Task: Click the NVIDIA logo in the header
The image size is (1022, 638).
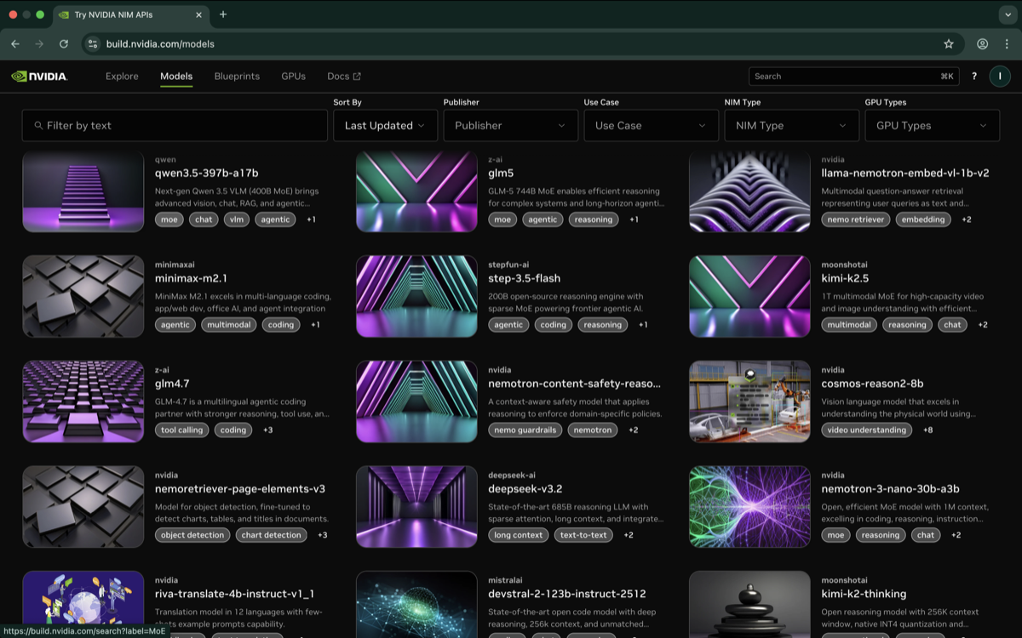Action: pyautogui.click(x=39, y=76)
